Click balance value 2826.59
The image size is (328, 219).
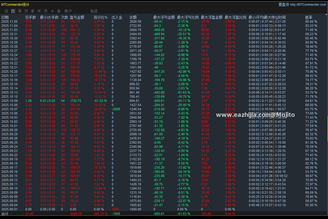(x=135, y=21)
